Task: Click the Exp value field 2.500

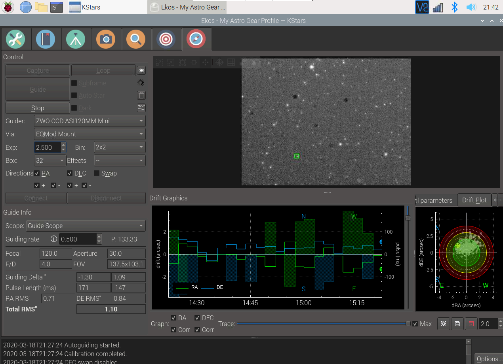Action: (x=48, y=147)
